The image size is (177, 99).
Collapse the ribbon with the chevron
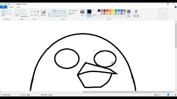tap(173, 7)
